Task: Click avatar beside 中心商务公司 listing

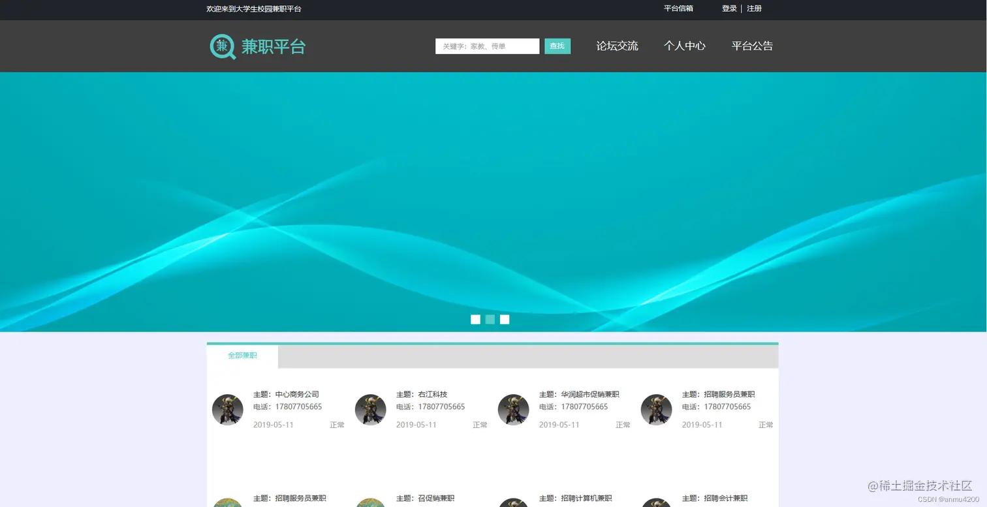Action: [x=227, y=409]
